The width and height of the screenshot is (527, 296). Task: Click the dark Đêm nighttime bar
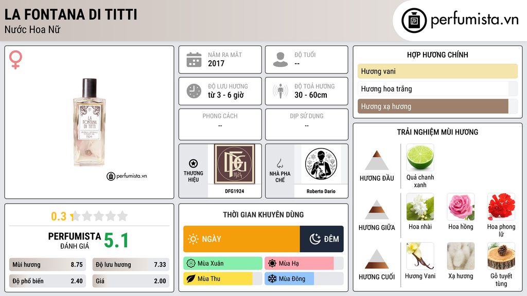(322, 239)
